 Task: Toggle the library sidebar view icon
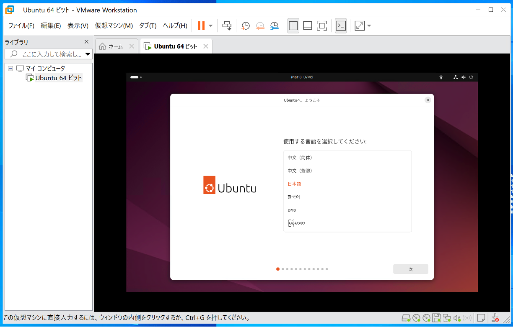click(x=293, y=26)
